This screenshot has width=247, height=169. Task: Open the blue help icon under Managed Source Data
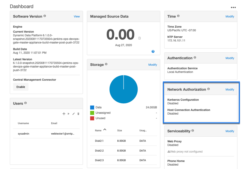[153, 52]
